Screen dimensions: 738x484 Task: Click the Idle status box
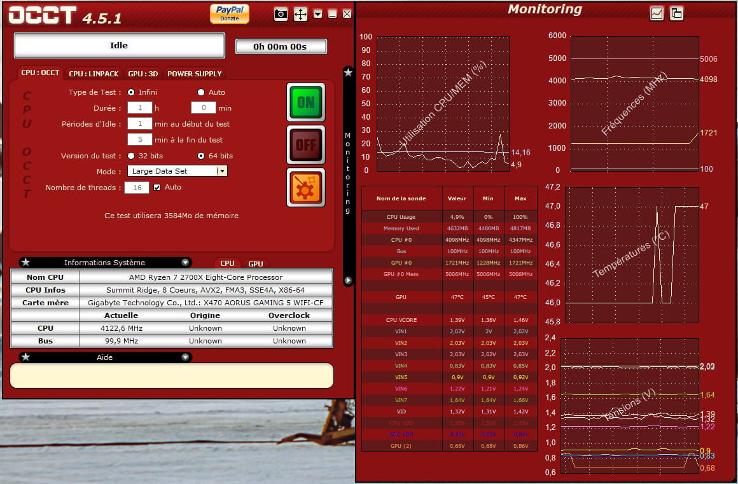click(120, 46)
